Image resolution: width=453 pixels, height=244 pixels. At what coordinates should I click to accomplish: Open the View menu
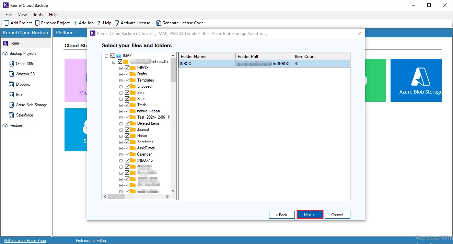(x=23, y=15)
